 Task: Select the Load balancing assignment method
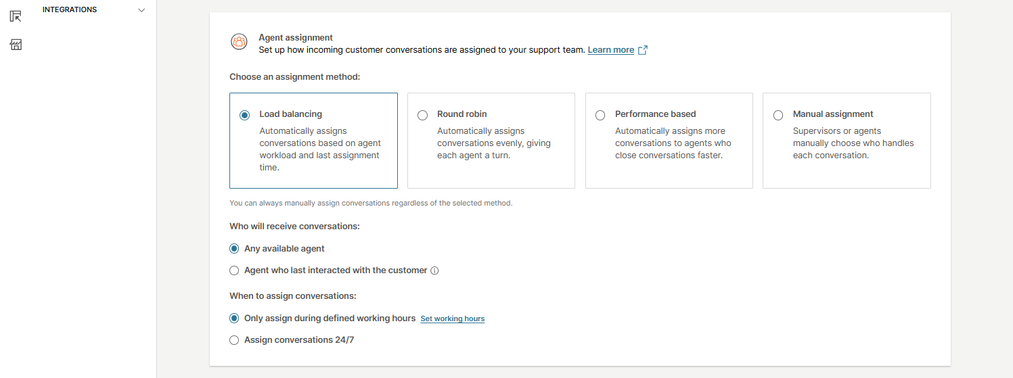coord(245,115)
